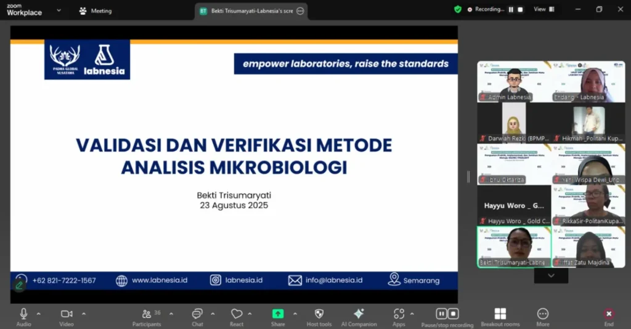Open the Zoom Workplace dropdown menu

(59, 10)
